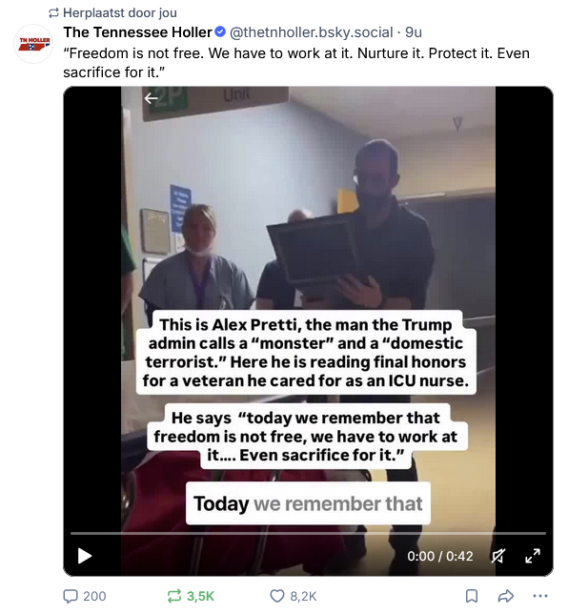
Task: Bookmark this post
Action: (x=472, y=596)
